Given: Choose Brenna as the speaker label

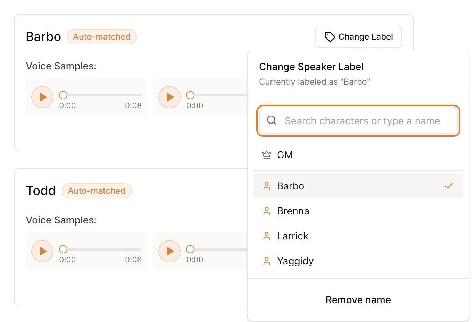Looking at the screenshot, I should (358, 211).
